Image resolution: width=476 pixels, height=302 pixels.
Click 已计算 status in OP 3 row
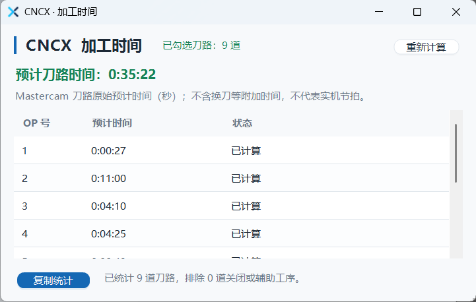246,206
